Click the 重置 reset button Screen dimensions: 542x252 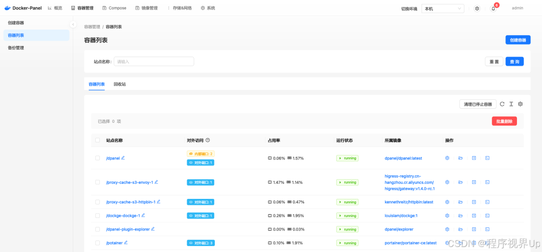pos(494,62)
